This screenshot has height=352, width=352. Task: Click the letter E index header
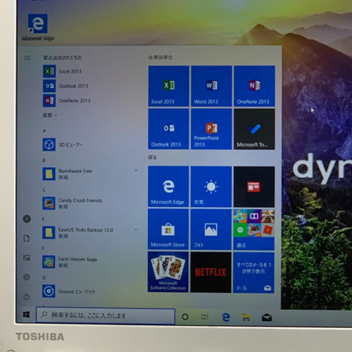tap(43, 219)
